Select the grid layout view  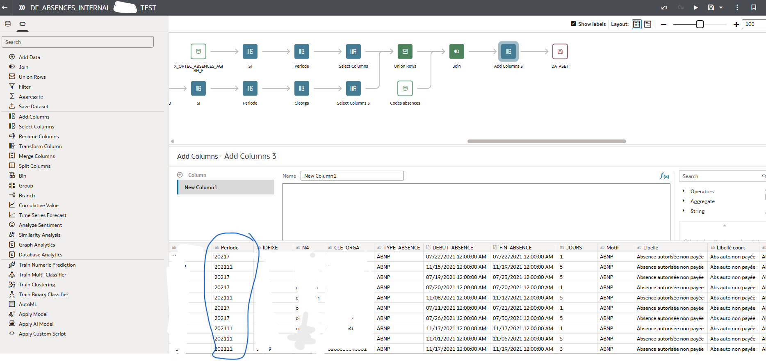click(x=636, y=24)
